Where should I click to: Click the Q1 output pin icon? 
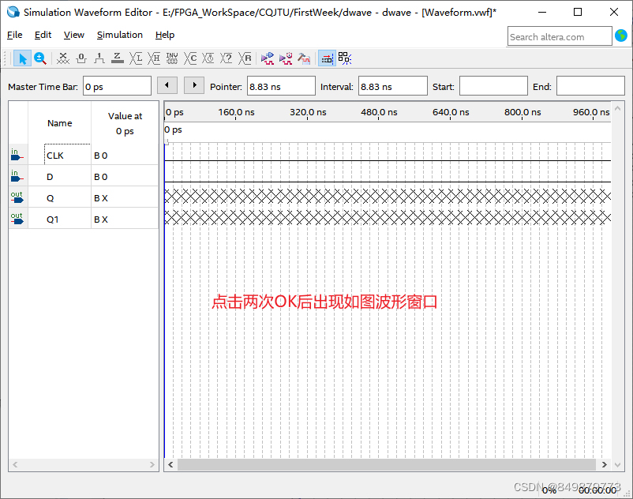(x=17, y=219)
